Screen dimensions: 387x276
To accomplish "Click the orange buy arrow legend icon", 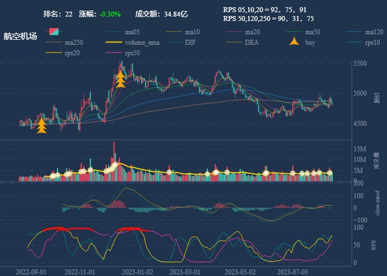I will 295,42.
